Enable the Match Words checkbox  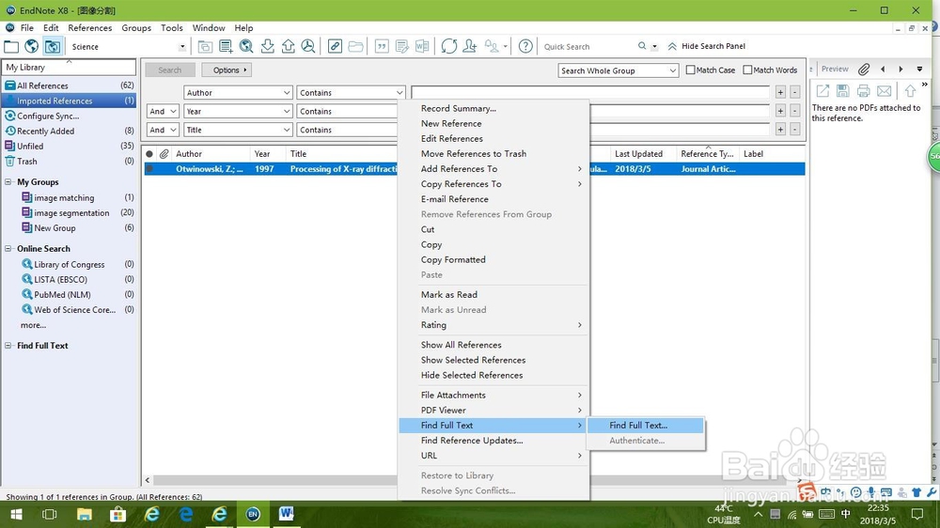coord(747,70)
